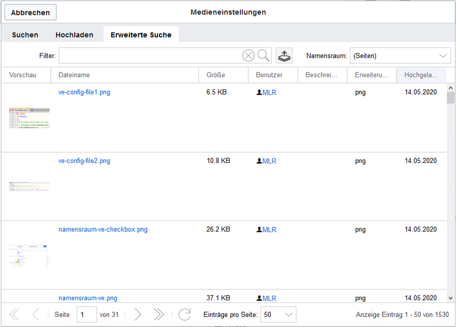Click the user icon beside MLR for ve-config-file1.png
456x327 pixels.
click(x=259, y=92)
